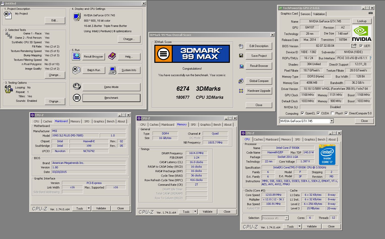This screenshot has height=239, width=385.
Task: Toggle the OpenCL checkbox
Action: (x=302, y=113)
